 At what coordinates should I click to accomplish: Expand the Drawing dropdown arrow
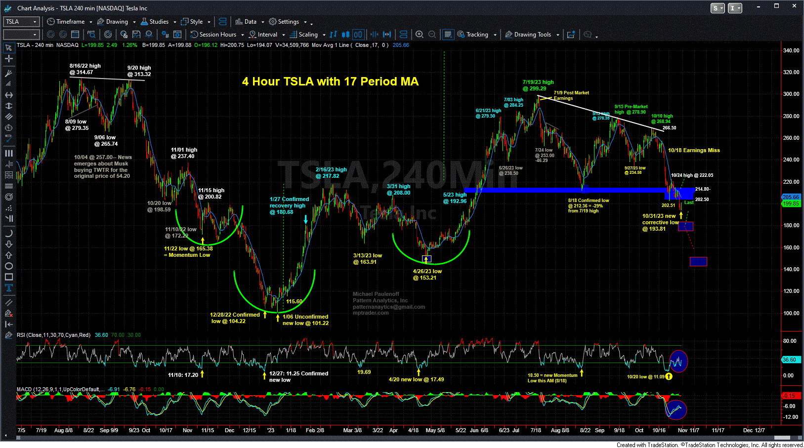coord(134,22)
